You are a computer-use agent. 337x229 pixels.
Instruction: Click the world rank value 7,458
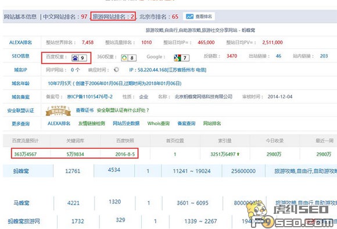(x=88, y=42)
